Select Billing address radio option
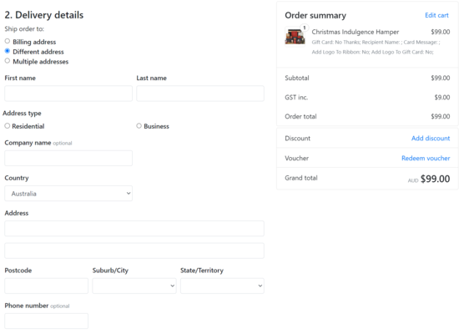This screenshot has width=459, height=334. pyautogui.click(x=8, y=41)
